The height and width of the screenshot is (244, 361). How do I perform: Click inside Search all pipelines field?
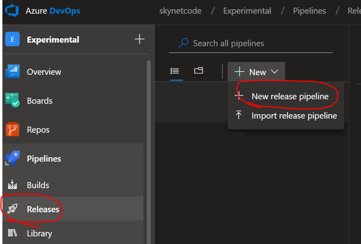[x=257, y=43]
